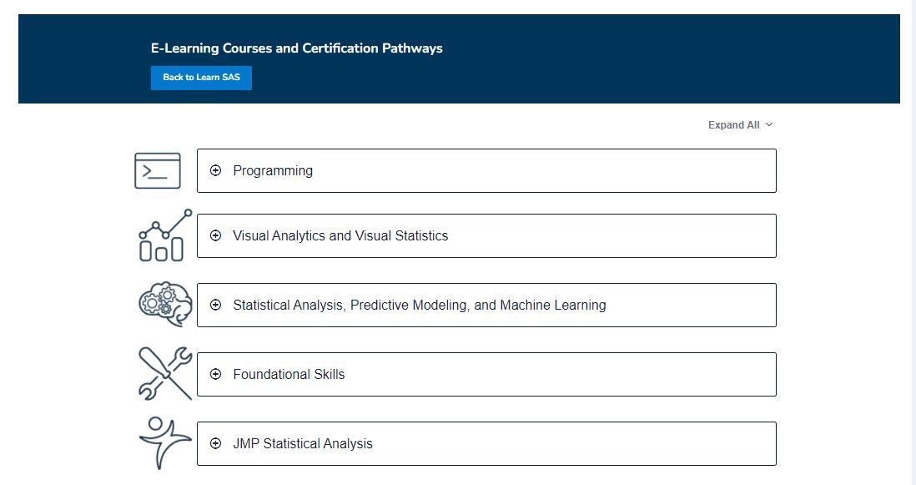The height and width of the screenshot is (485, 916).
Task: Click the E-Learning Courses and Certification Pathways heading
Action: click(296, 48)
